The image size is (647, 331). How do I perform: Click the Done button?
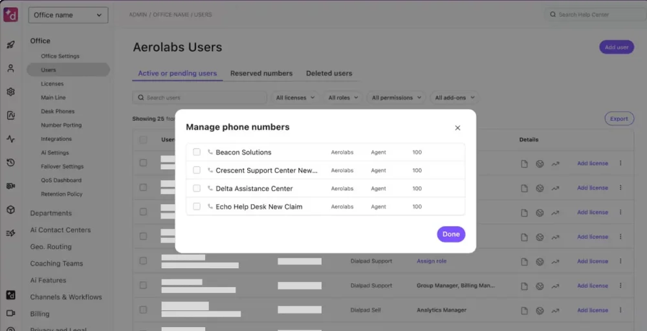point(451,234)
